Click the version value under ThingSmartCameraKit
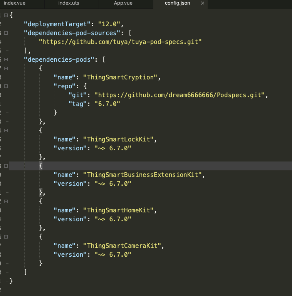The width and height of the screenshot is (292, 296). [x=113, y=255]
